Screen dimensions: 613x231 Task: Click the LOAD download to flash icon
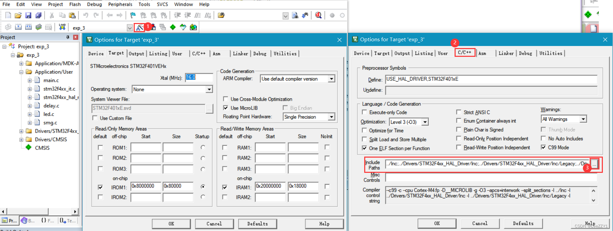pyautogui.click(x=62, y=27)
